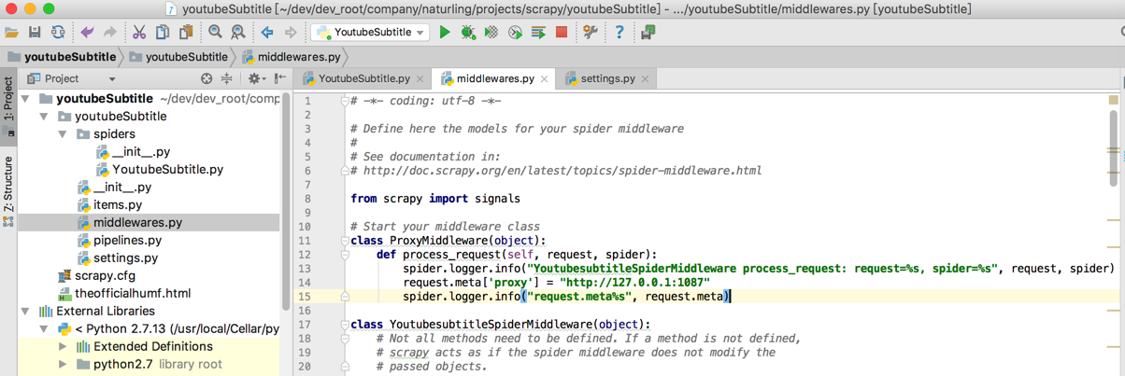1125x376 pixels.
Task: Select __init__.py under spiders
Action: [x=141, y=152]
